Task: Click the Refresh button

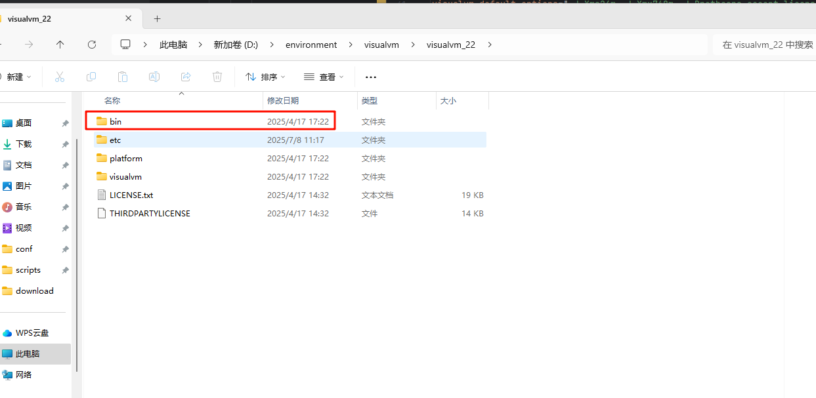Action: (92, 45)
